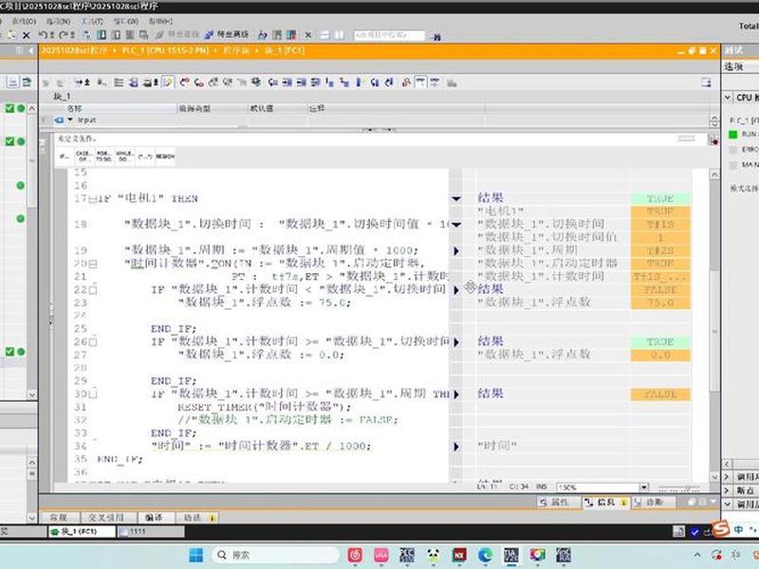
Task: Select the 1111 editor tab at bottom
Action: [x=151, y=531]
